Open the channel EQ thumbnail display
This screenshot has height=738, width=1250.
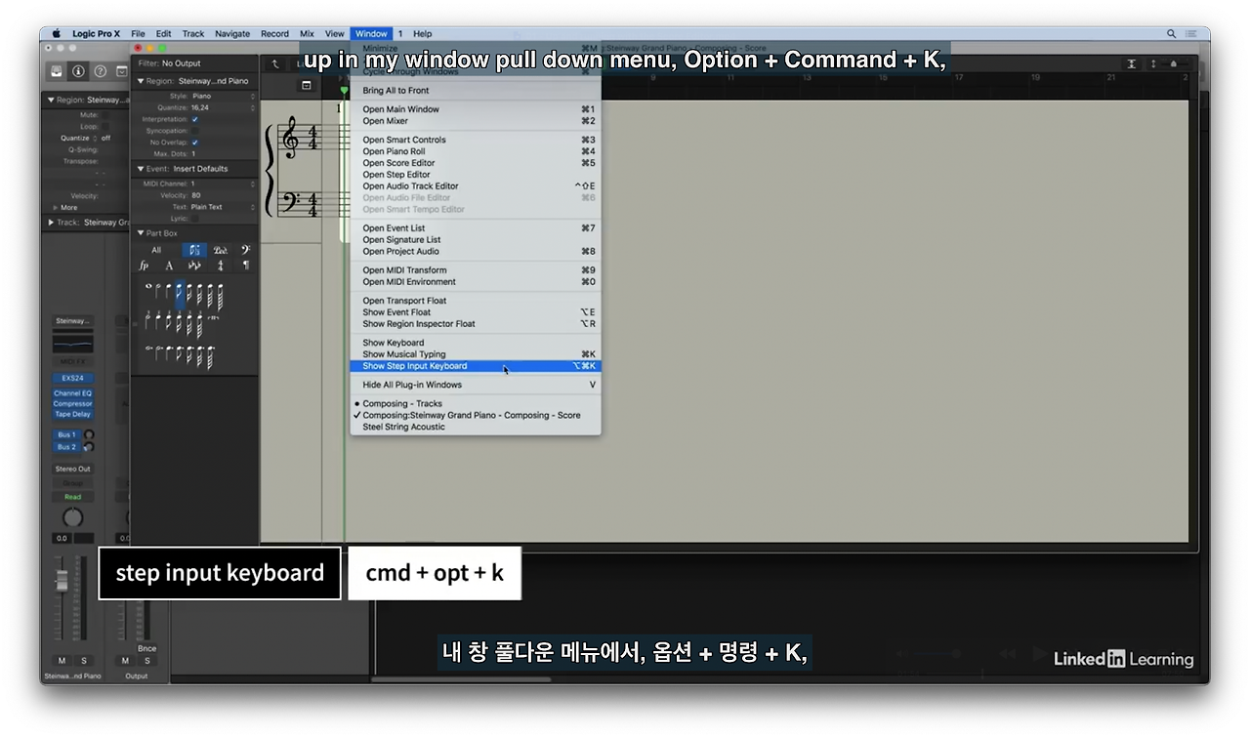pos(72,343)
